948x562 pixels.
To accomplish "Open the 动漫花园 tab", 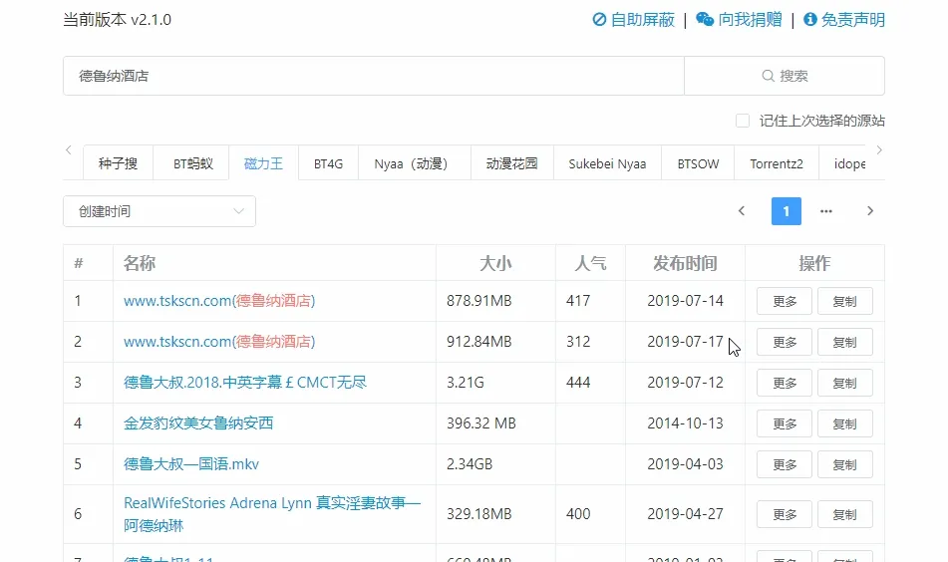I will click(512, 163).
